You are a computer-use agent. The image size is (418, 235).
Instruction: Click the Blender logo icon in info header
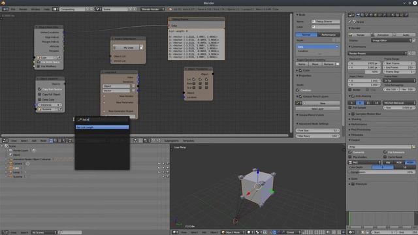pos(170,9)
